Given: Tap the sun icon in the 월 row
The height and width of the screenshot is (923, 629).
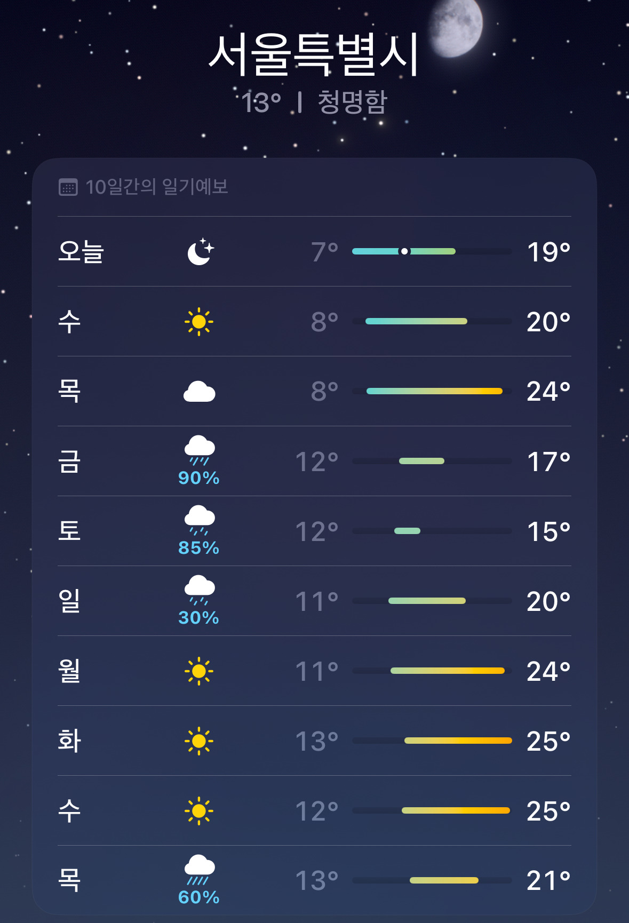Looking at the screenshot, I should (199, 671).
